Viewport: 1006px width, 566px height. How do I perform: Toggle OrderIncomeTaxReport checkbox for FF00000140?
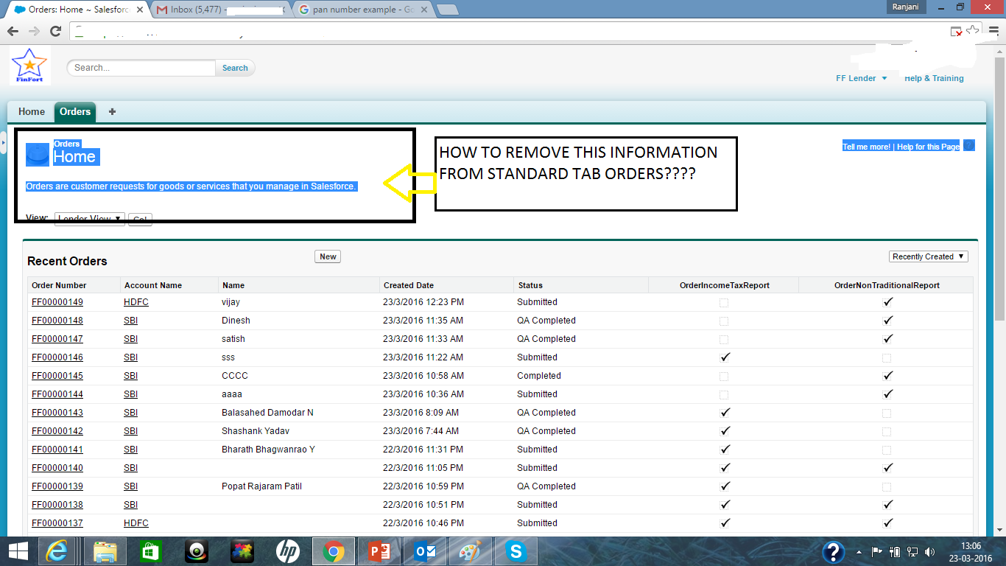pos(725,468)
